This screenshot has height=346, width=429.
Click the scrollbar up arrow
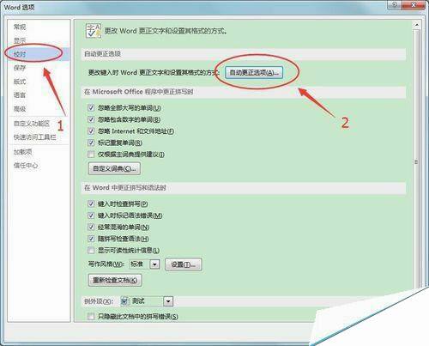pos(417,25)
